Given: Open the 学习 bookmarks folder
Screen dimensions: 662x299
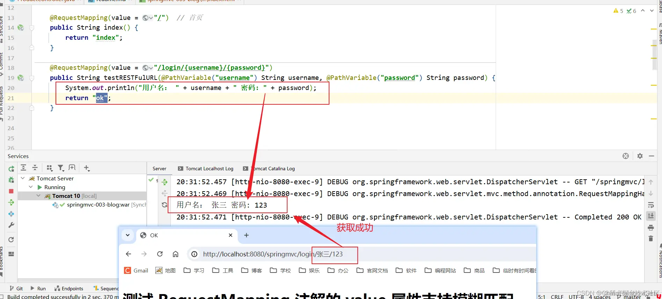Looking at the screenshot, I should click(194, 270).
